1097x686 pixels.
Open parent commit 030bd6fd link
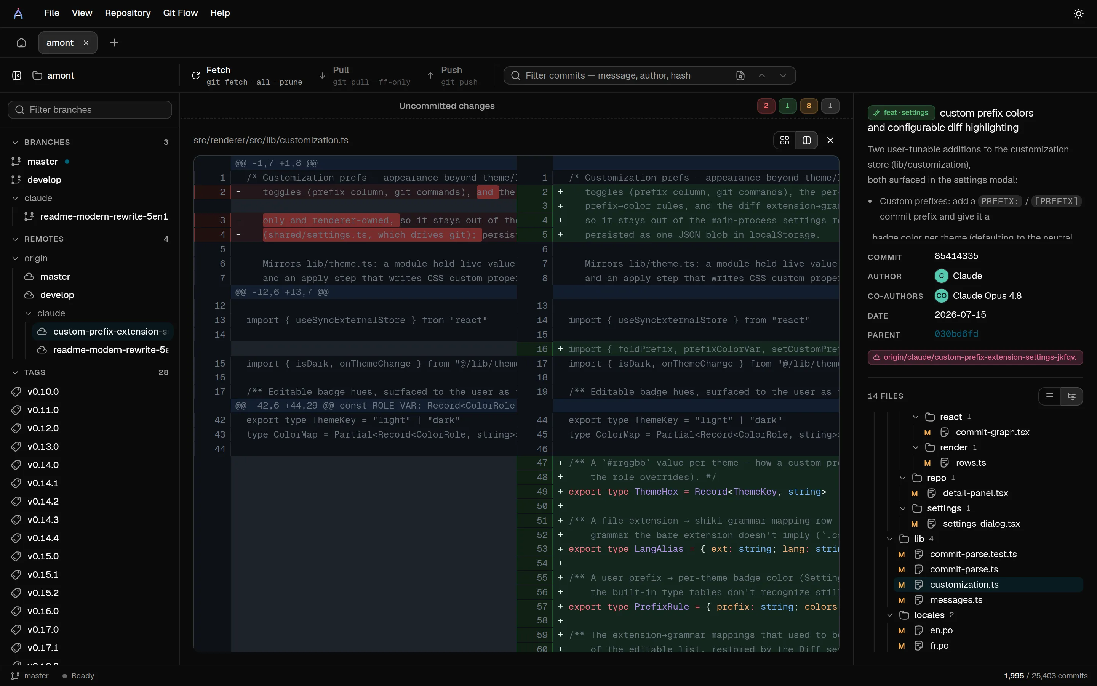point(956,334)
